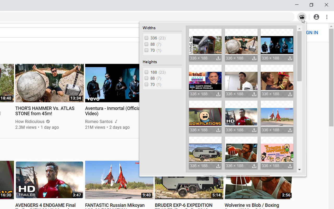Visit the How Ridiculous channel
The height and width of the screenshot is (209, 334).
tap(30, 121)
